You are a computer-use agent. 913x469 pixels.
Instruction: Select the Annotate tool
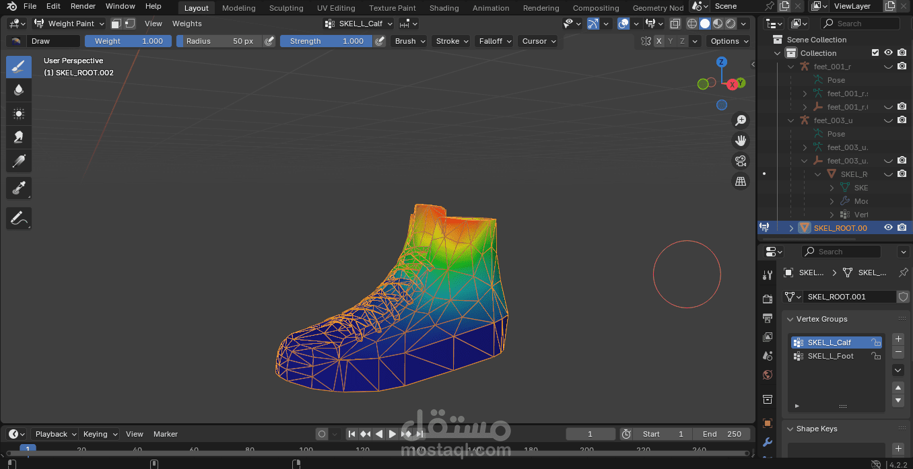click(x=19, y=218)
